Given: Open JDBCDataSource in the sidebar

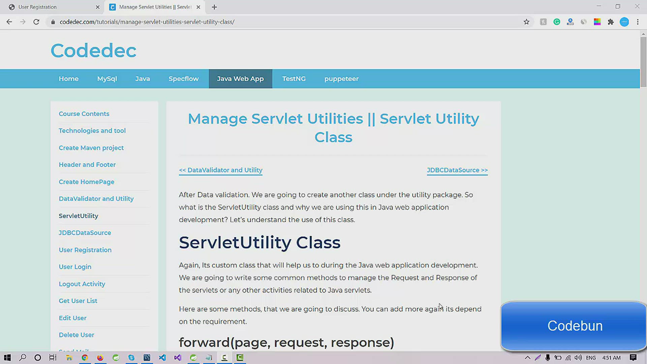Looking at the screenshot, I should (85, 233).
